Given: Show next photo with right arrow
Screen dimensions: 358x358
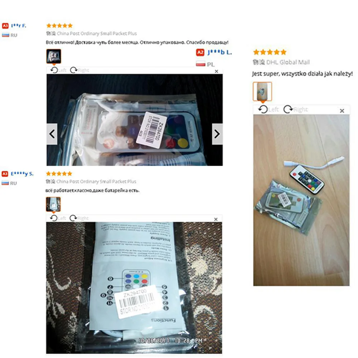Looking at the screenshot, I should coord(217,134).
